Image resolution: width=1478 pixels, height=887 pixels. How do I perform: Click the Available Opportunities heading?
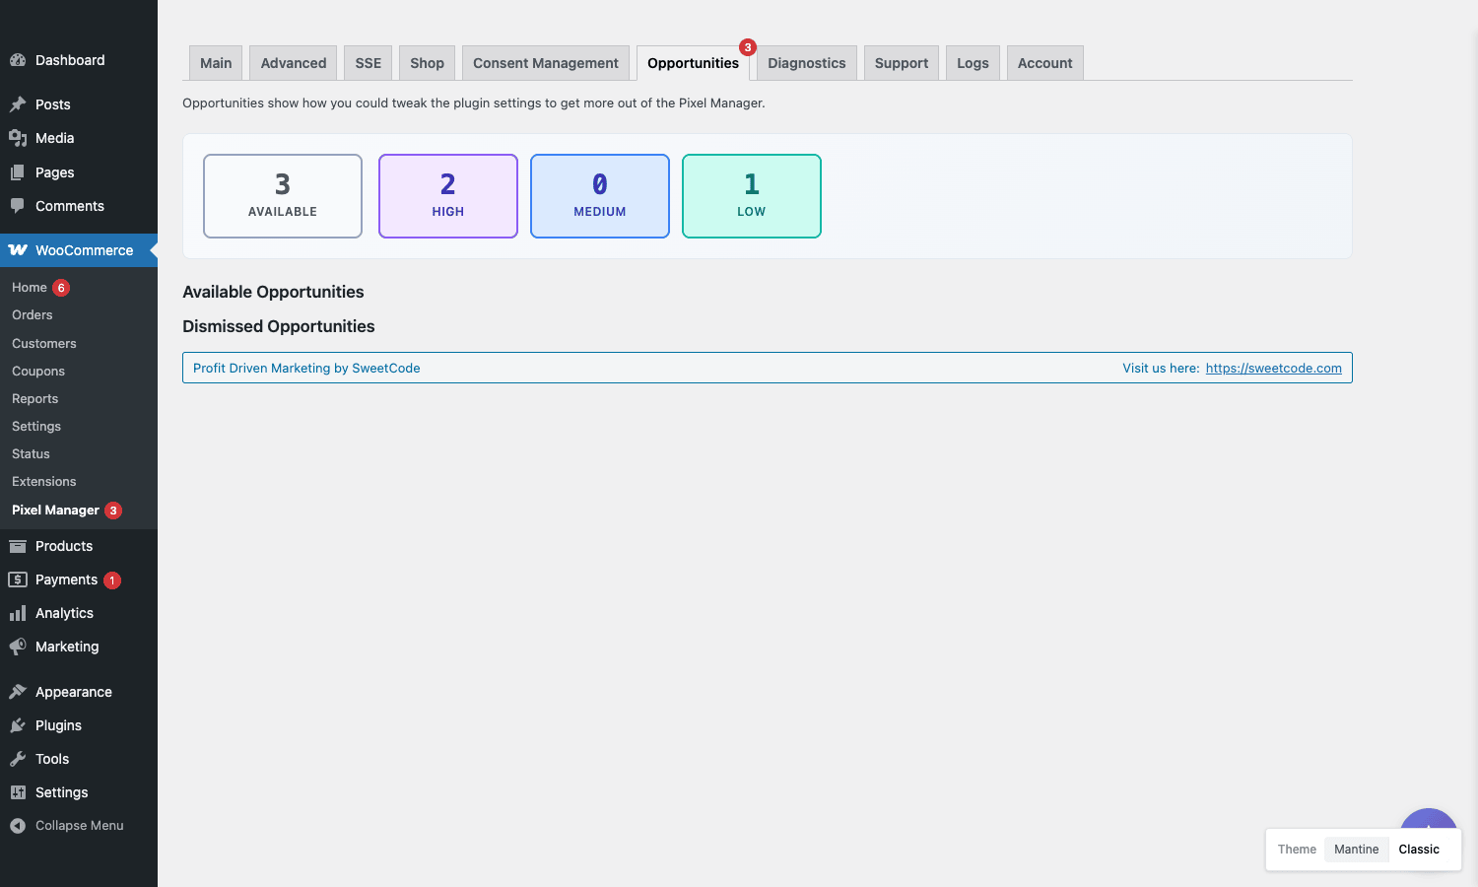(x=273, y=292)
